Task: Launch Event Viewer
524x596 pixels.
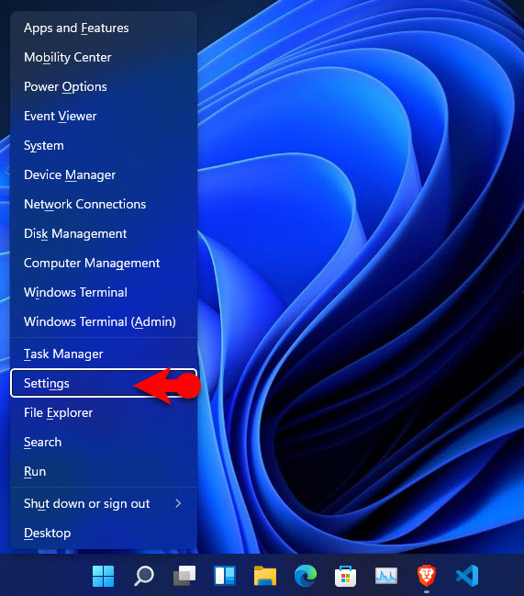Action: point(104,116)
